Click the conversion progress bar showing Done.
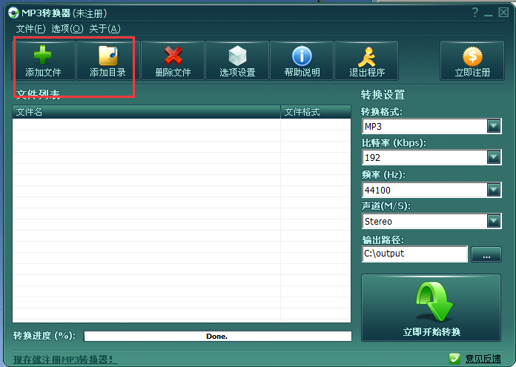 coord(217,336)
